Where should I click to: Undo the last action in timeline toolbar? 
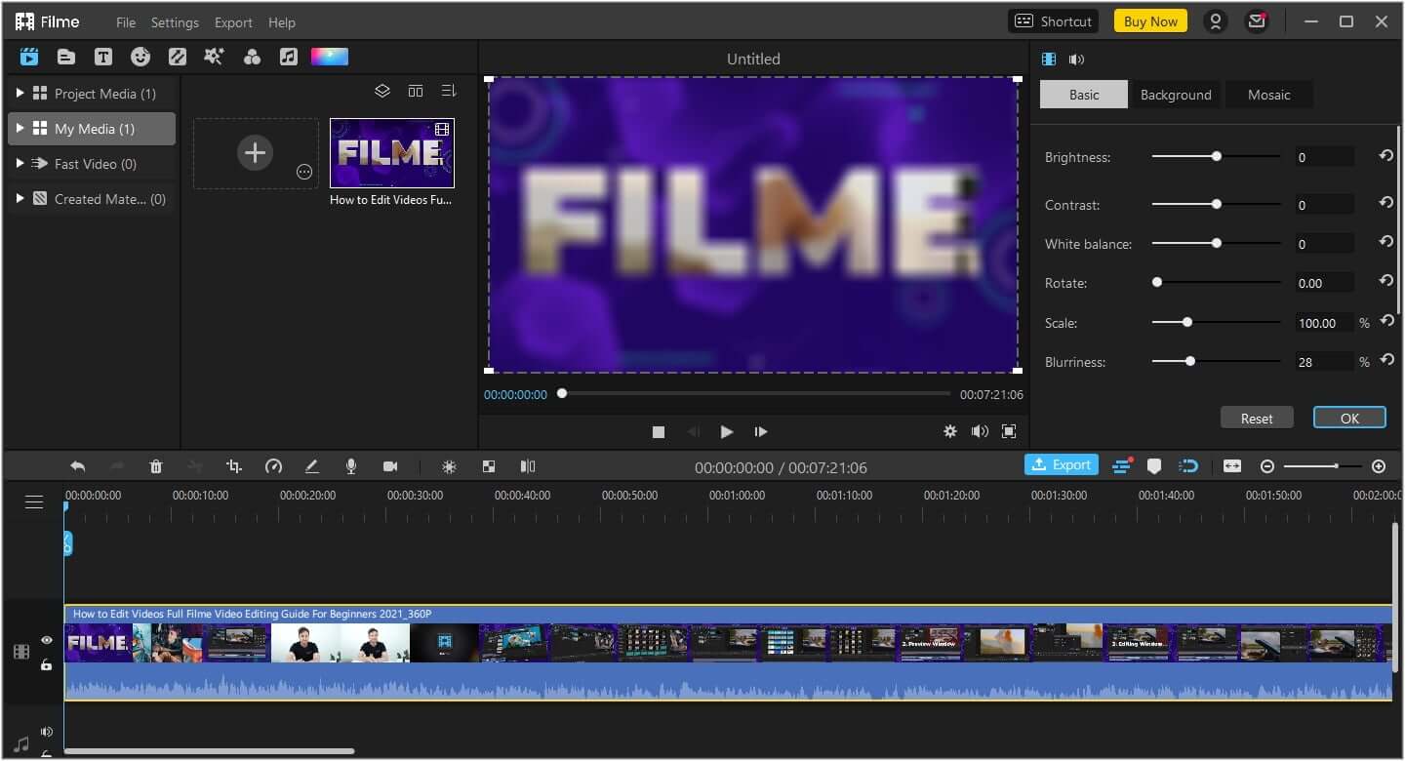coord(78,466)
